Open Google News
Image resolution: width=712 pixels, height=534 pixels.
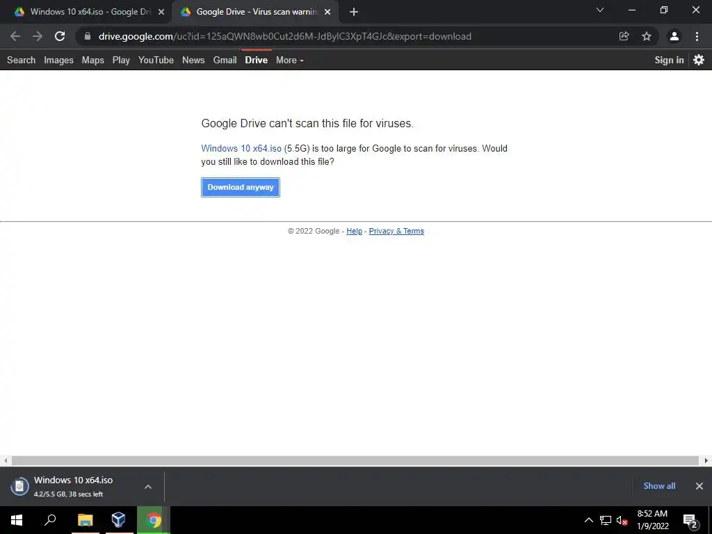193,60
